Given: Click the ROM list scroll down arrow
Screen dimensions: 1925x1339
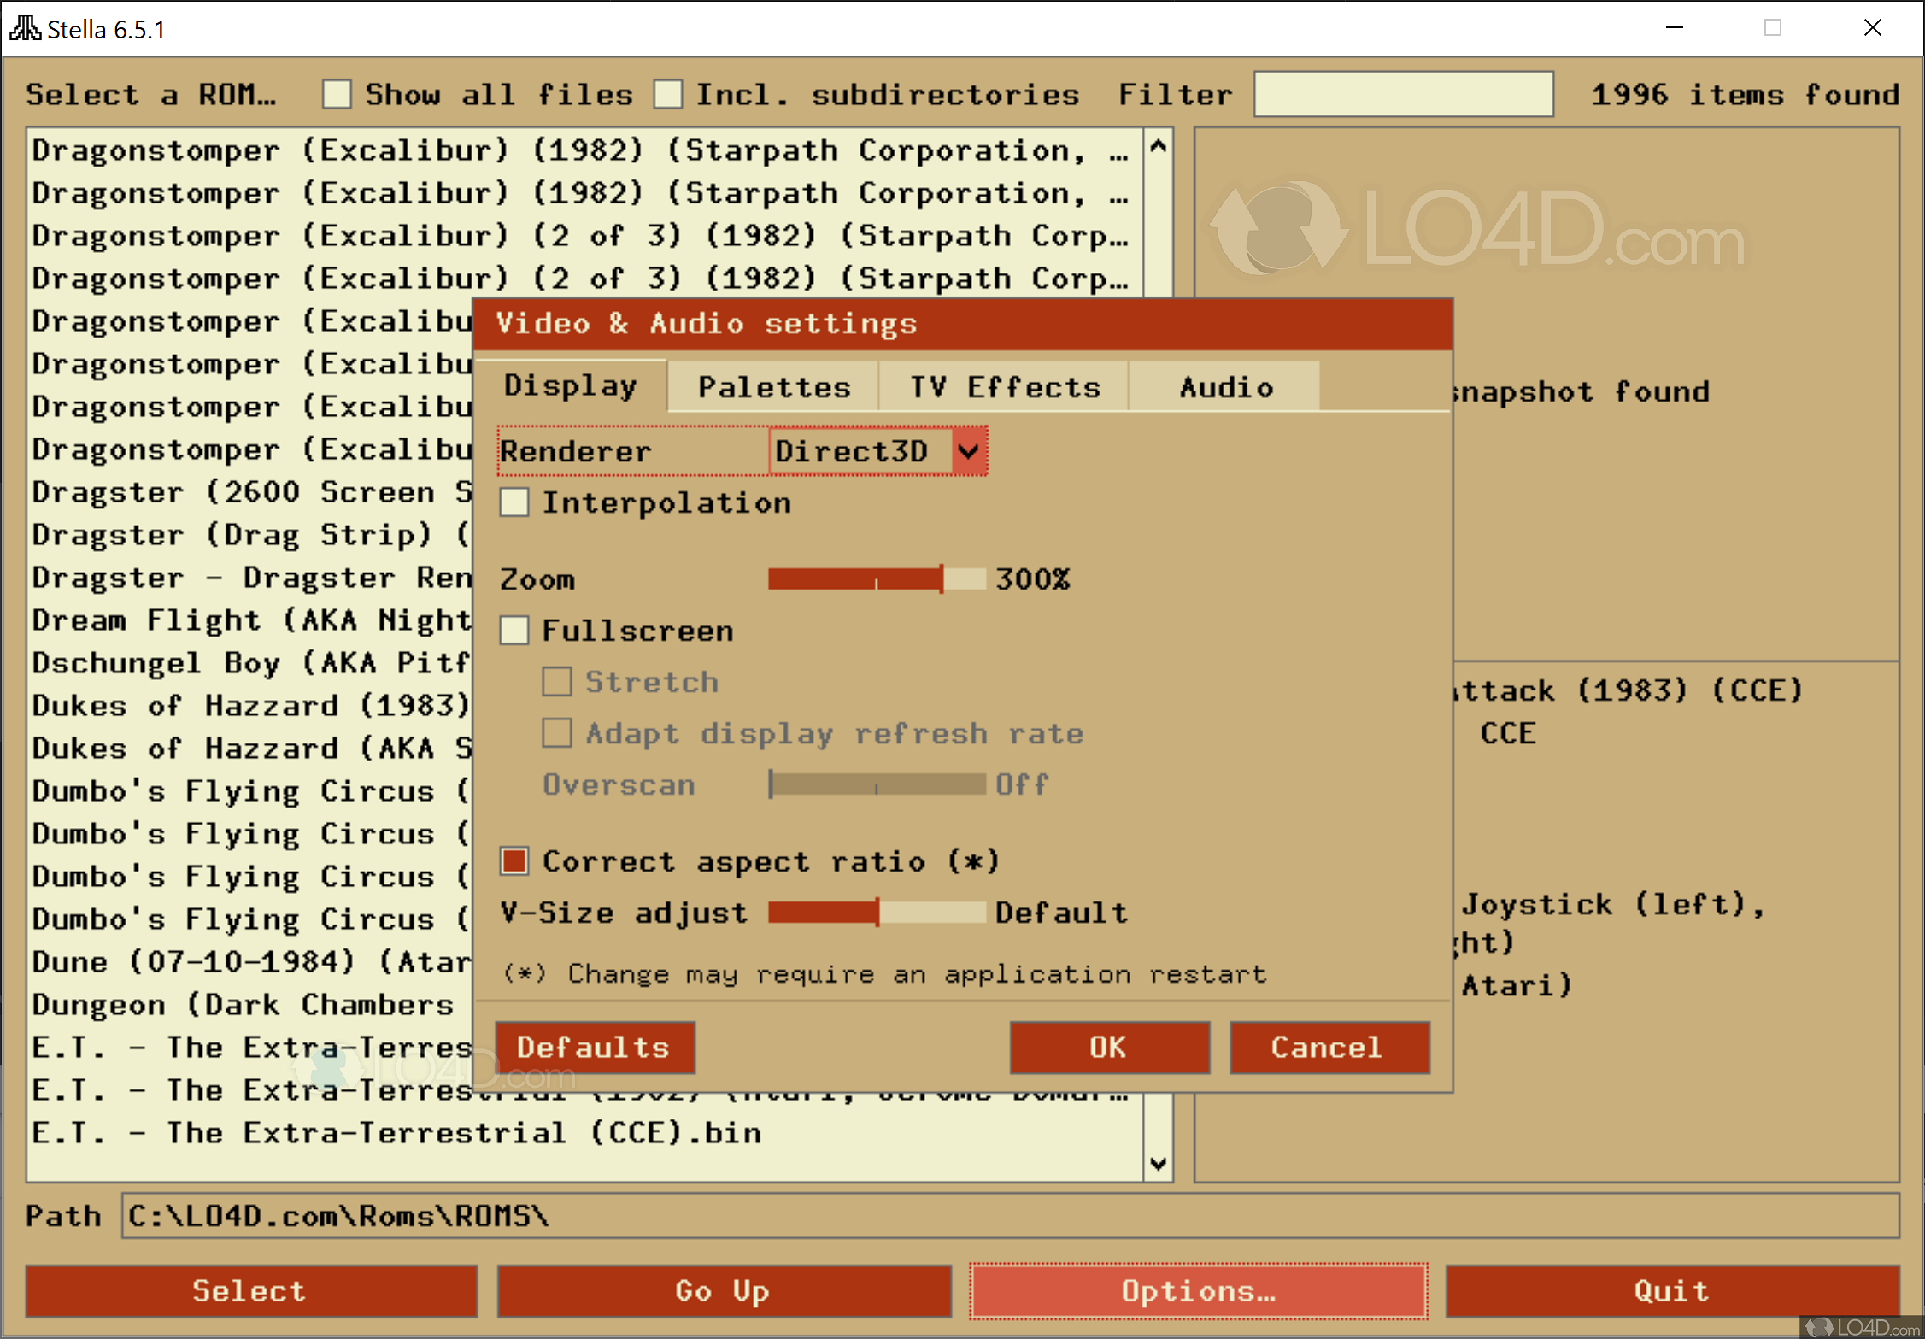Looking at the screenshot, I should point(1158,1163).
